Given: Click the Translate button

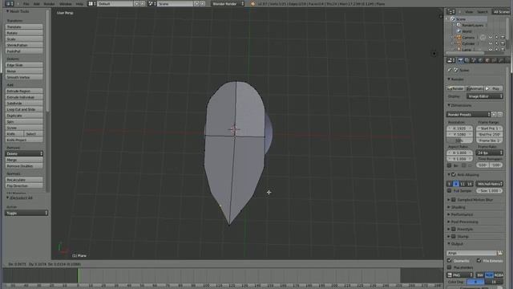Looking at the screenshot, I should 24,26.
